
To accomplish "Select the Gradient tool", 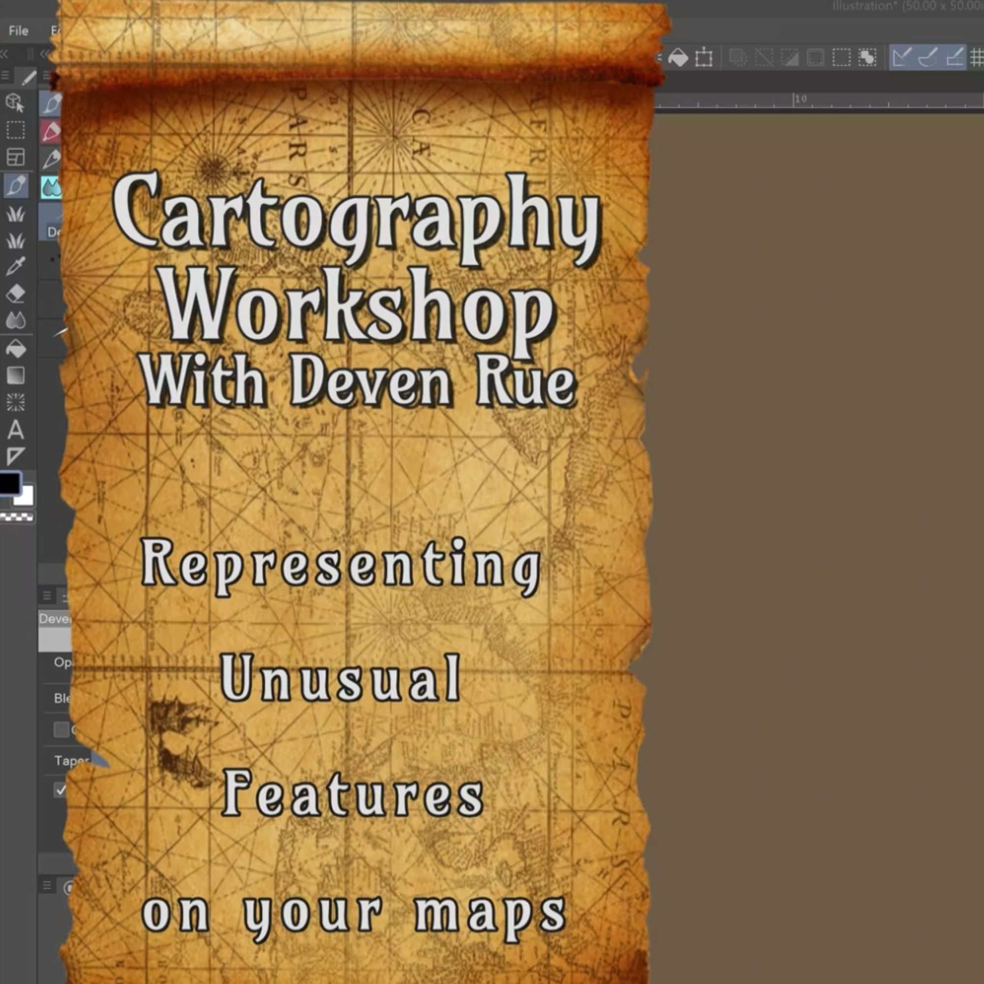I will pyautogui.click(x=15, y=375).
